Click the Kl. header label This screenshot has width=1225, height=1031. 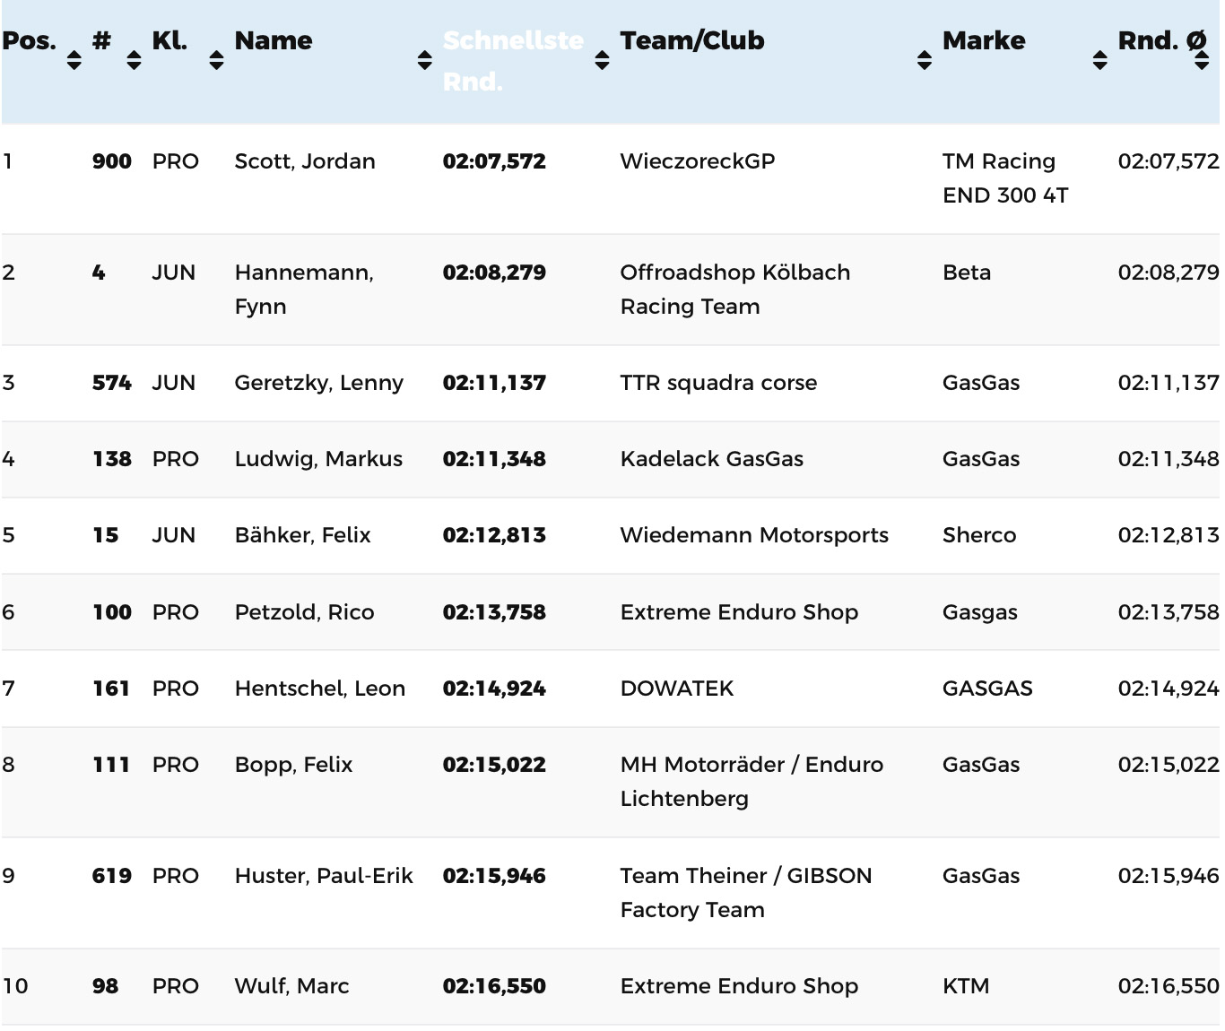tap(169, 40)
